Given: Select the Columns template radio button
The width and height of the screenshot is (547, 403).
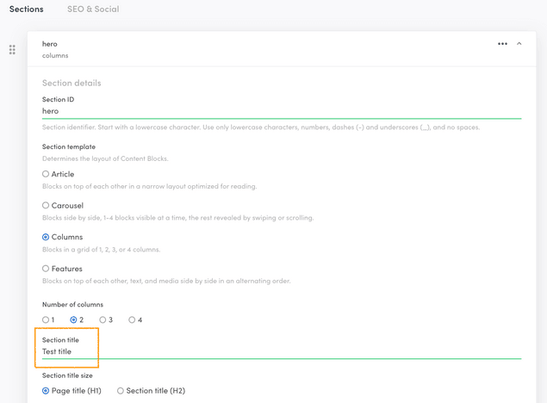Looking at the screenshot, I should (x=47, y=237).
